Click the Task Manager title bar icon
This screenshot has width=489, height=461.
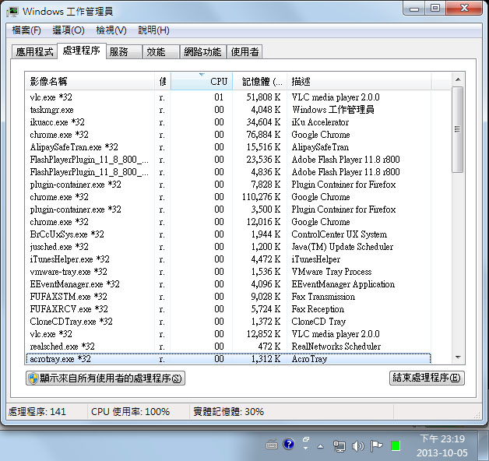point(13,12)
